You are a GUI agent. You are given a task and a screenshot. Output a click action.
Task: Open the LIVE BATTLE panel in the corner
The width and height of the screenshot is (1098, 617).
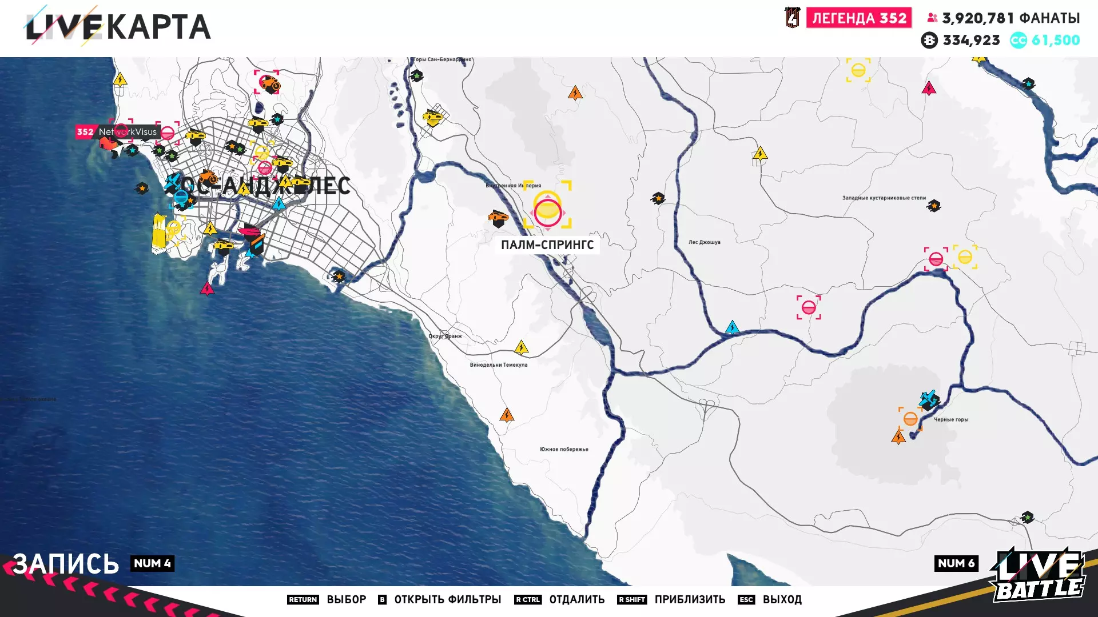pos(1037,576)
